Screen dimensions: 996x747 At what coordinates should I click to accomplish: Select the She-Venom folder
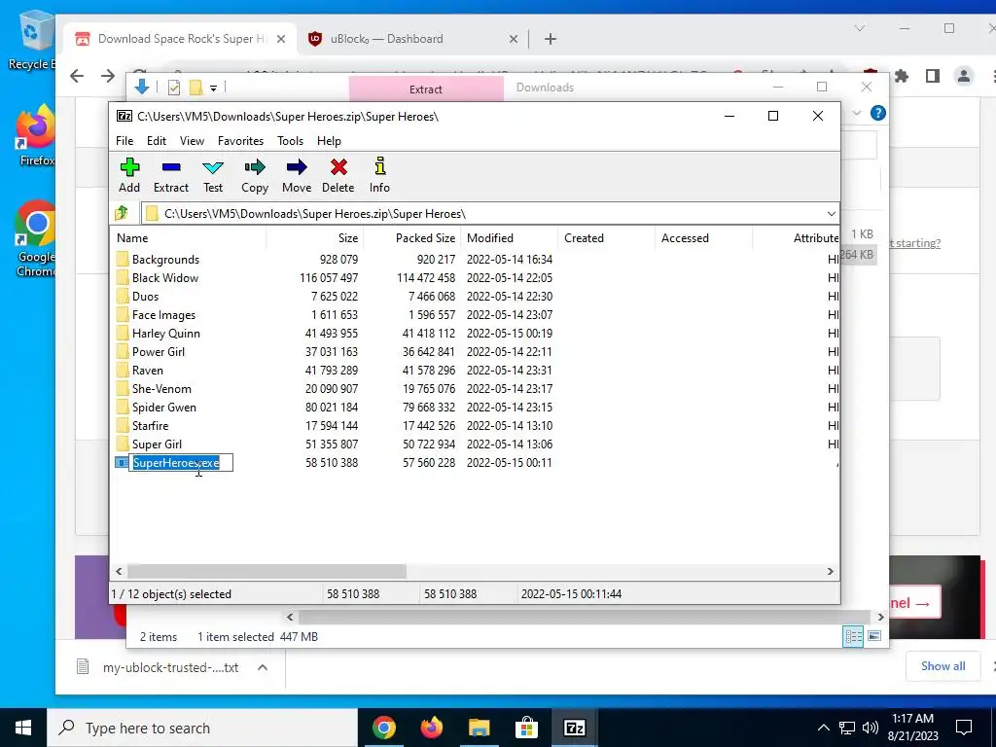161,388
